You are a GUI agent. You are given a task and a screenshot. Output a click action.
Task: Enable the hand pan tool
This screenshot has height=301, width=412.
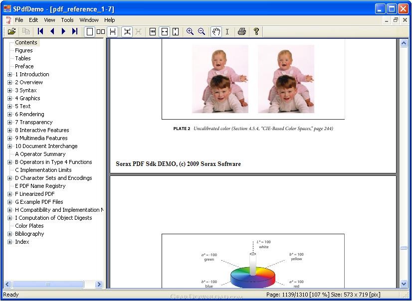216,31
